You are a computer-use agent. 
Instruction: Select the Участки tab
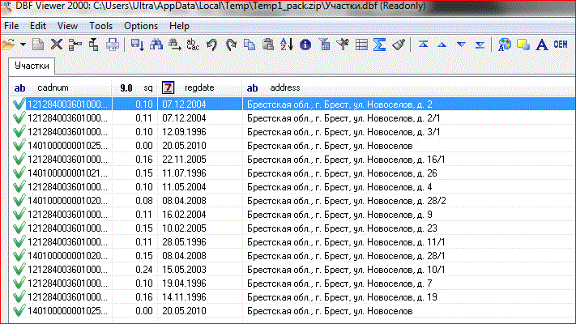(x=32, y=65)
